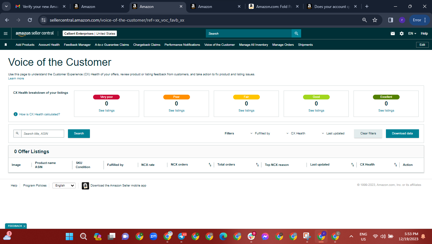Click the CX Health info icon

pos(16,114)
